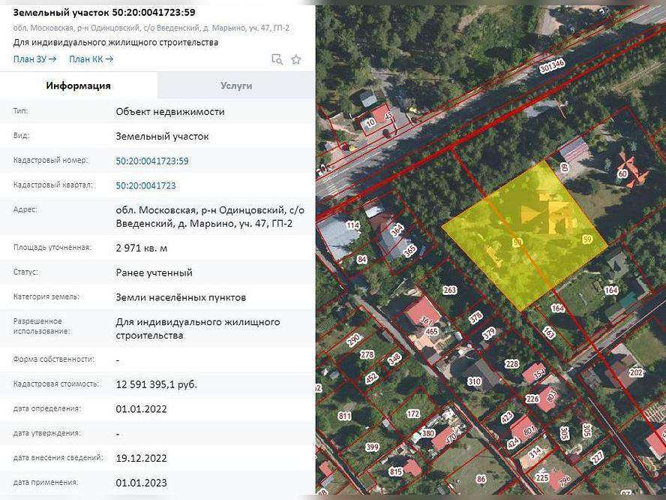Add parcel to favorites with star icon
The image size is (666, 500).
296,59
